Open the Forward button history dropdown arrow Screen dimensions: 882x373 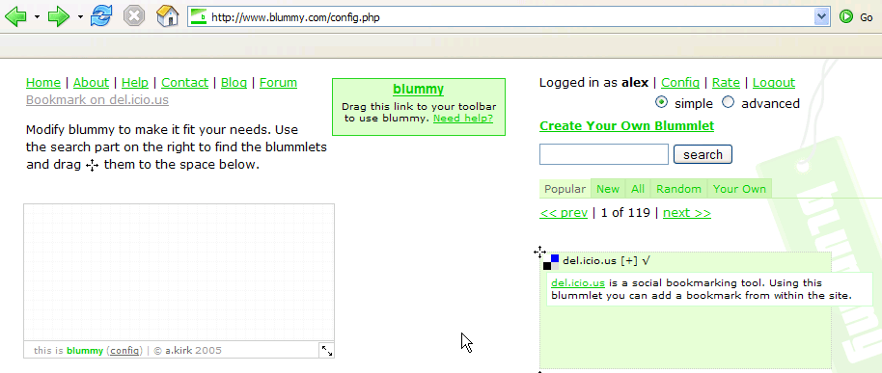coord(80,16)
